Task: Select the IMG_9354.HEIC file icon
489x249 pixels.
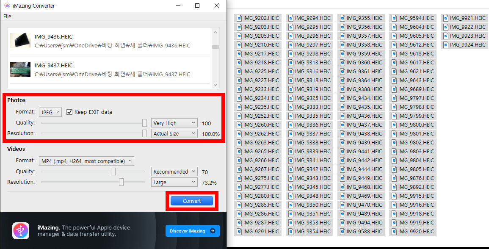Action: [x=291, y=232]
